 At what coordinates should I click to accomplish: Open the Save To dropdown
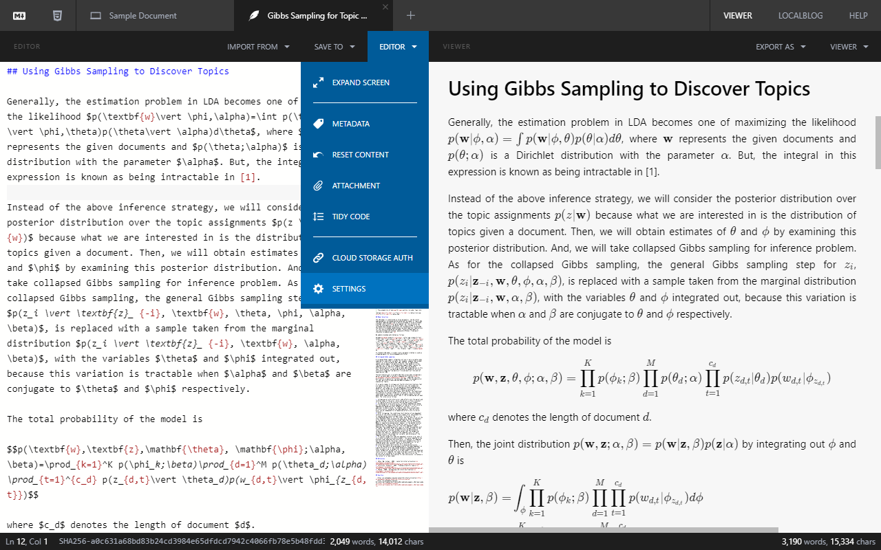[x=335, y=47]
